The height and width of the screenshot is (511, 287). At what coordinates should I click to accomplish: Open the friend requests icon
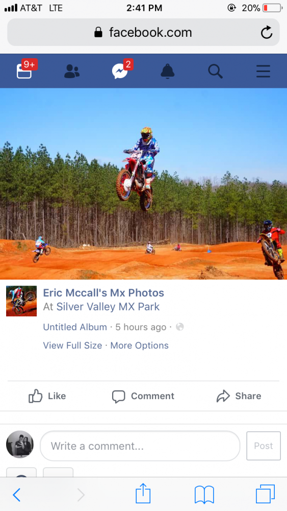coord(72,71)
